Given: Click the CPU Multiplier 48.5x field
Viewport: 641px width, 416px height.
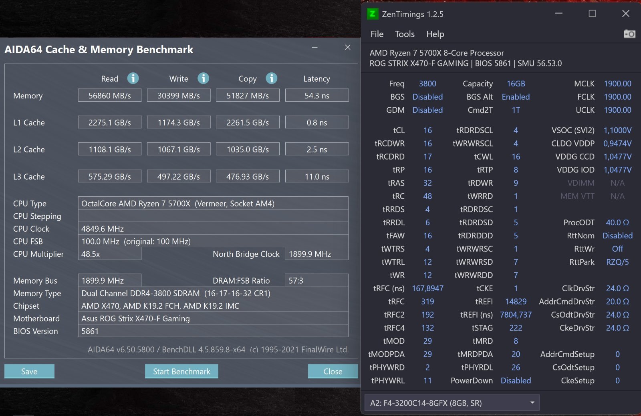Looking at the screenshot, I should click(110, 254).
